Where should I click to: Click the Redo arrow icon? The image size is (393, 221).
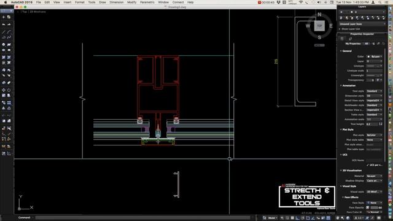click(9, 25)
